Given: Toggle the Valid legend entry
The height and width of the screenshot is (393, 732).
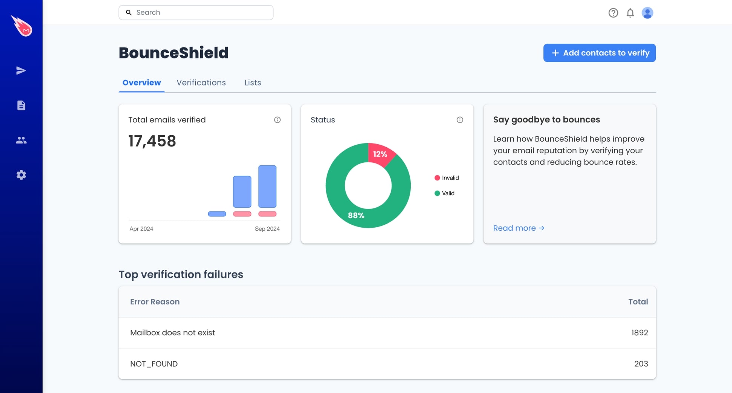Looking at the screenshot, I should [445, 193].
